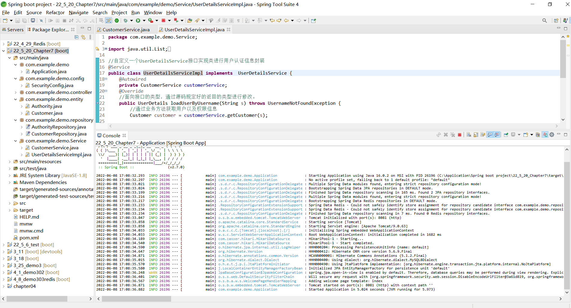
Task: Click the Save All toolbar icon
Action: (24, 20)
